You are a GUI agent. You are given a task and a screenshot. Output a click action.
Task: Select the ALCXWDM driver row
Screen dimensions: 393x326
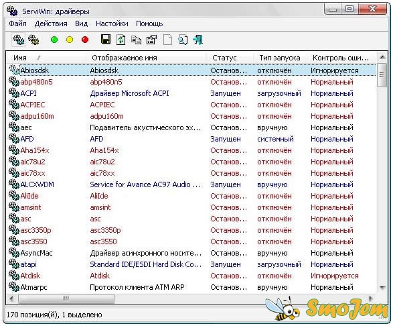pyautogui.click(x=191, y=184)
